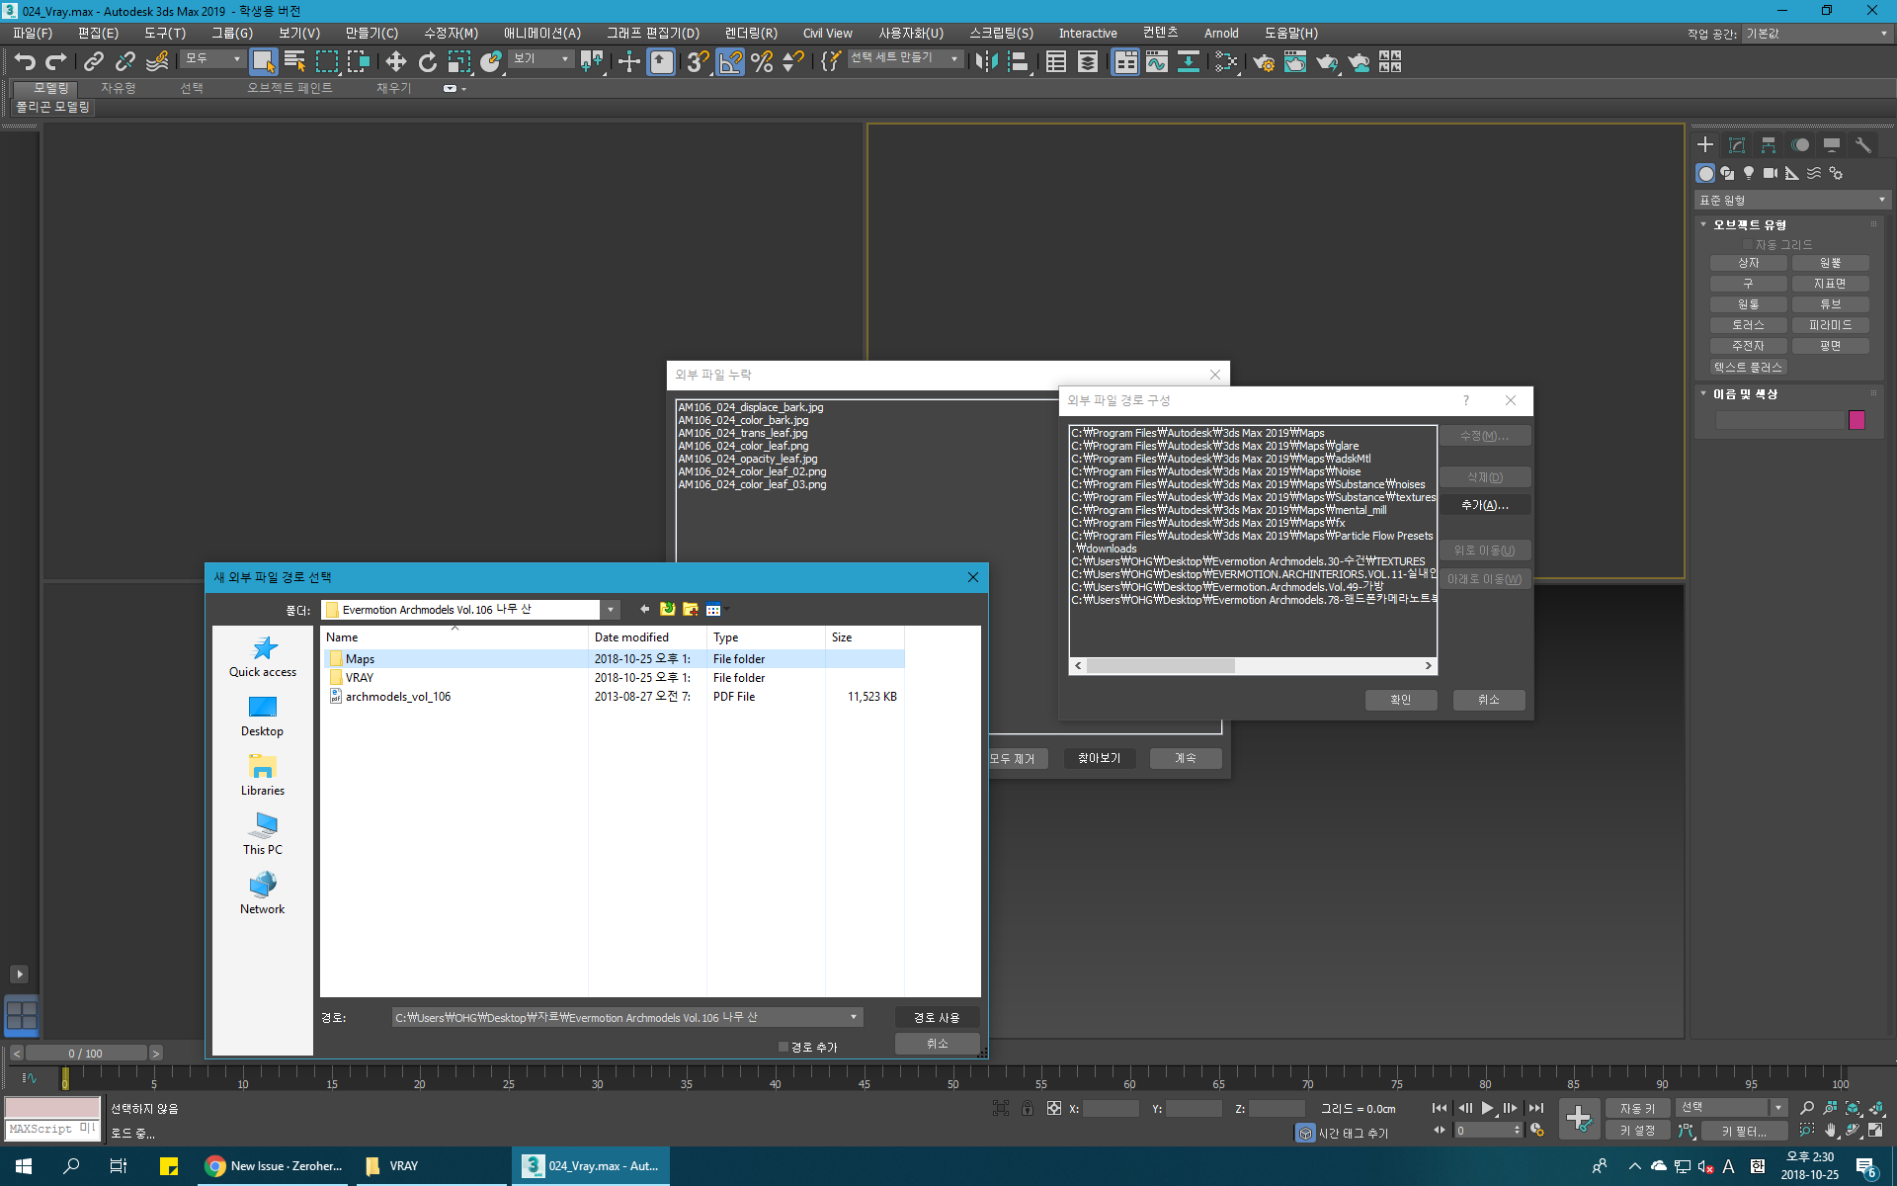Screen dimensions: 1897x1186
Task: Open the Animation menu
Action: click(541, 34)
